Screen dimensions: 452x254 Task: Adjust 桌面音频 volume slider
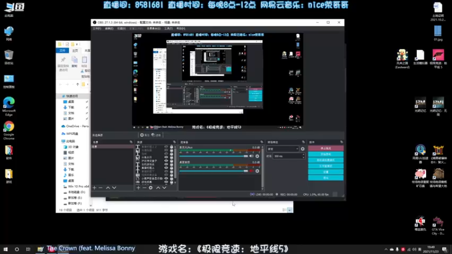point(214,171)
